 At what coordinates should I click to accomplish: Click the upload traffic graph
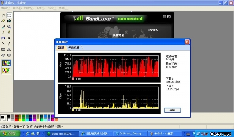pyautogui.click(x=109, y=99)
